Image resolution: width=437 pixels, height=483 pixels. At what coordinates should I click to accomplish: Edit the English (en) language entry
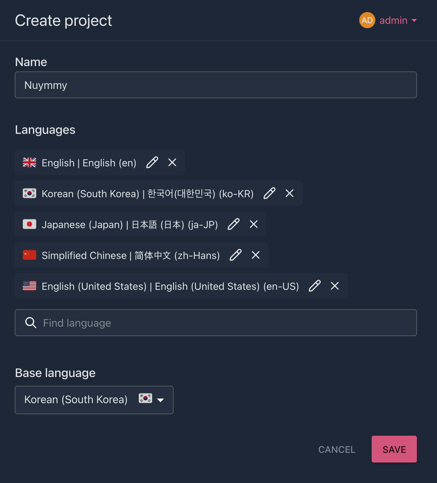click(x=152, y=162)
